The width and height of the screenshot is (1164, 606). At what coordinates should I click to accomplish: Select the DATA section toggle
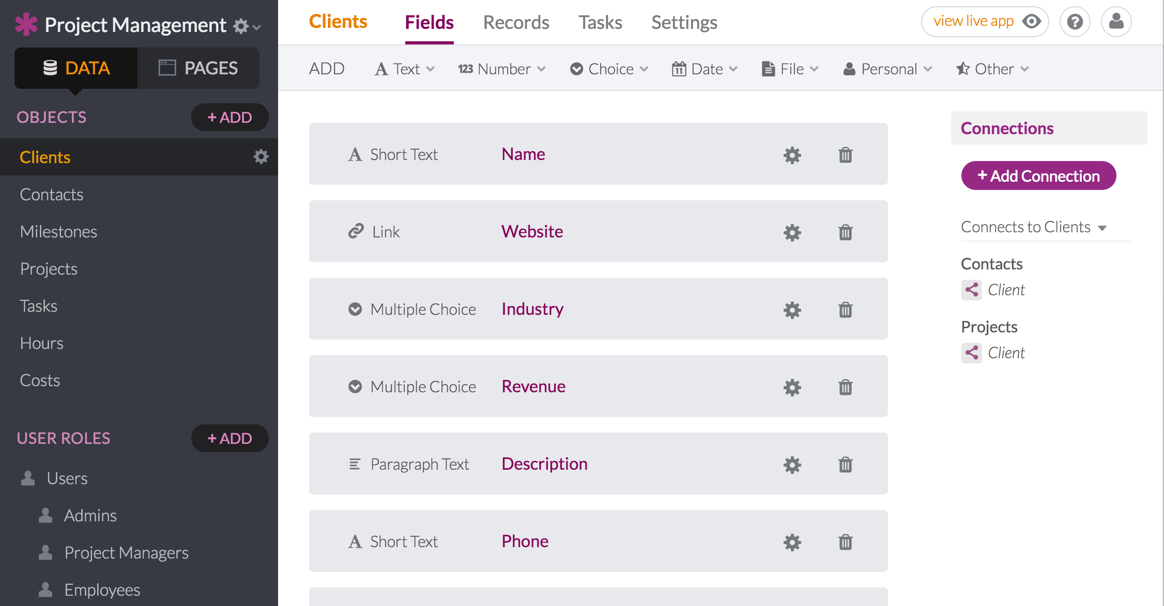click(x=76, y=68)
